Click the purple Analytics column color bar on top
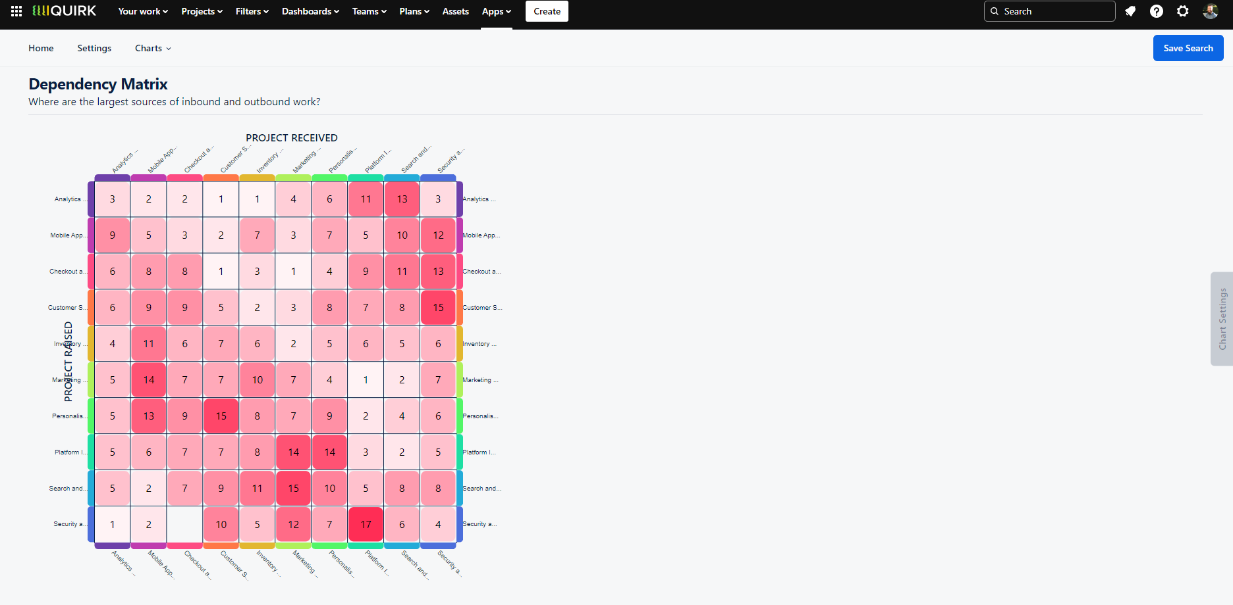 112,178
